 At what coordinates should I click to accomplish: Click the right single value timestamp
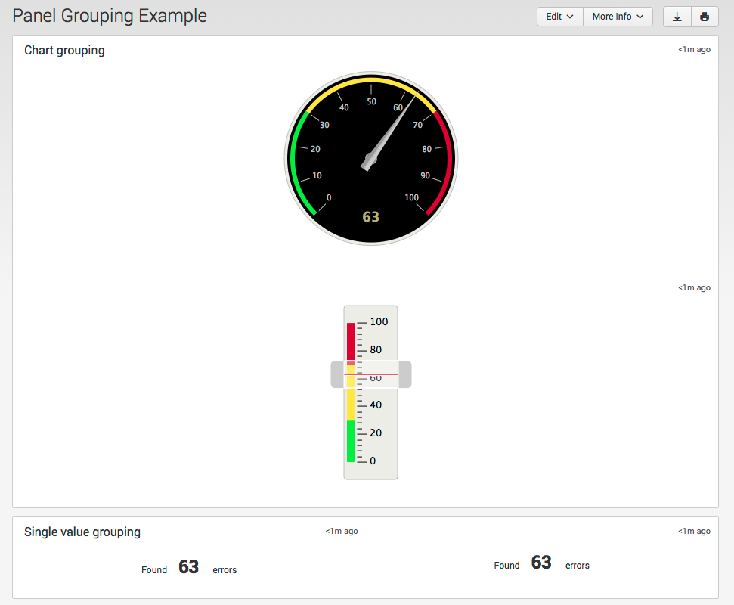coord(694,531)
